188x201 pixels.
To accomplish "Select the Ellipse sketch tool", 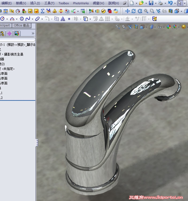I will pyautogui.click(x=37, y=19).
